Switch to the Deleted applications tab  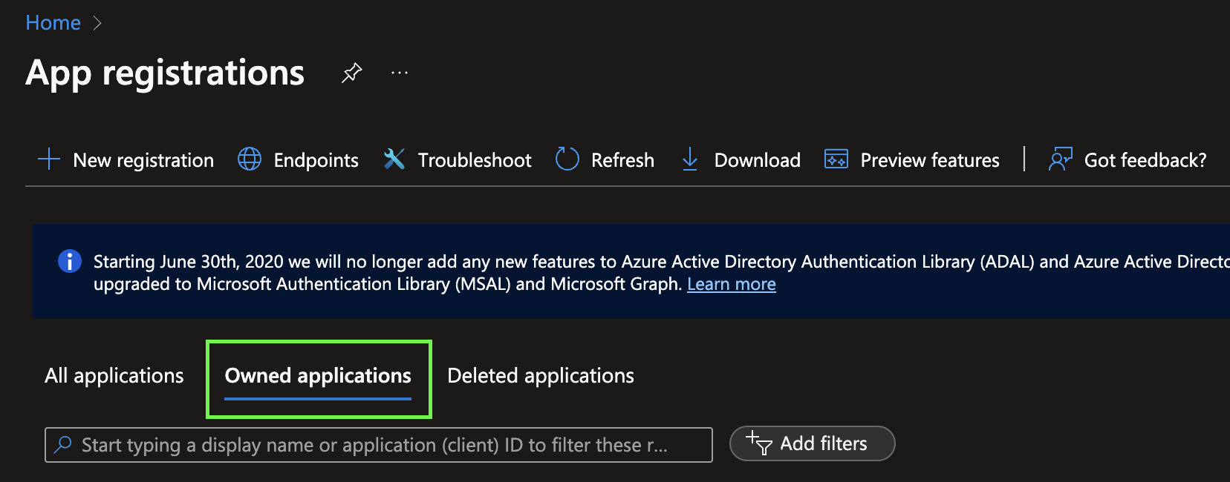(541, 376)
